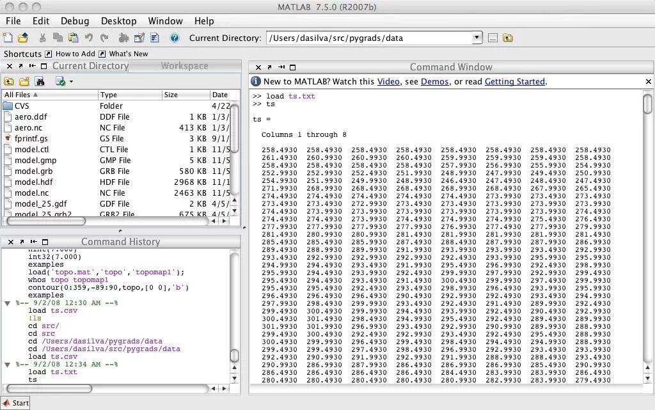Launch Simulink from the toolbar icon
655x410 pixels.
123,38
